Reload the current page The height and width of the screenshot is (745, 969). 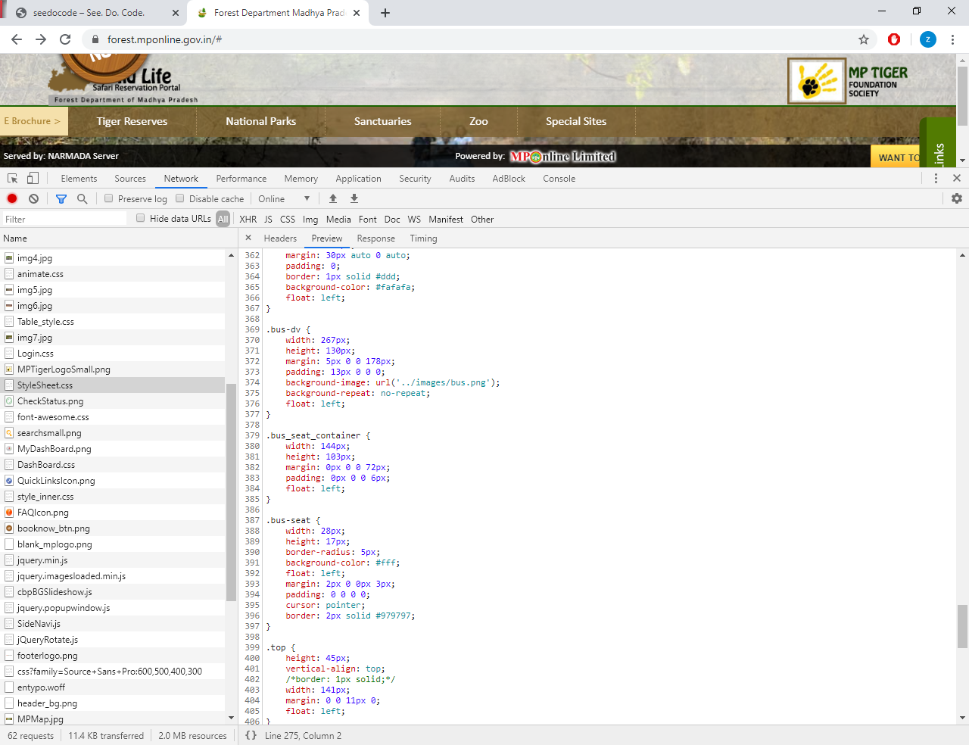tap(65, 39)
